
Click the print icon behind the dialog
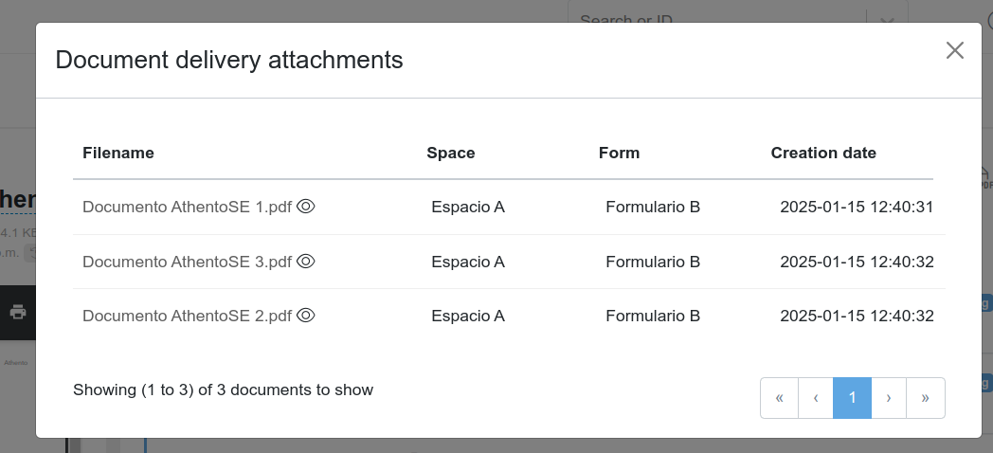coord(18,312)
